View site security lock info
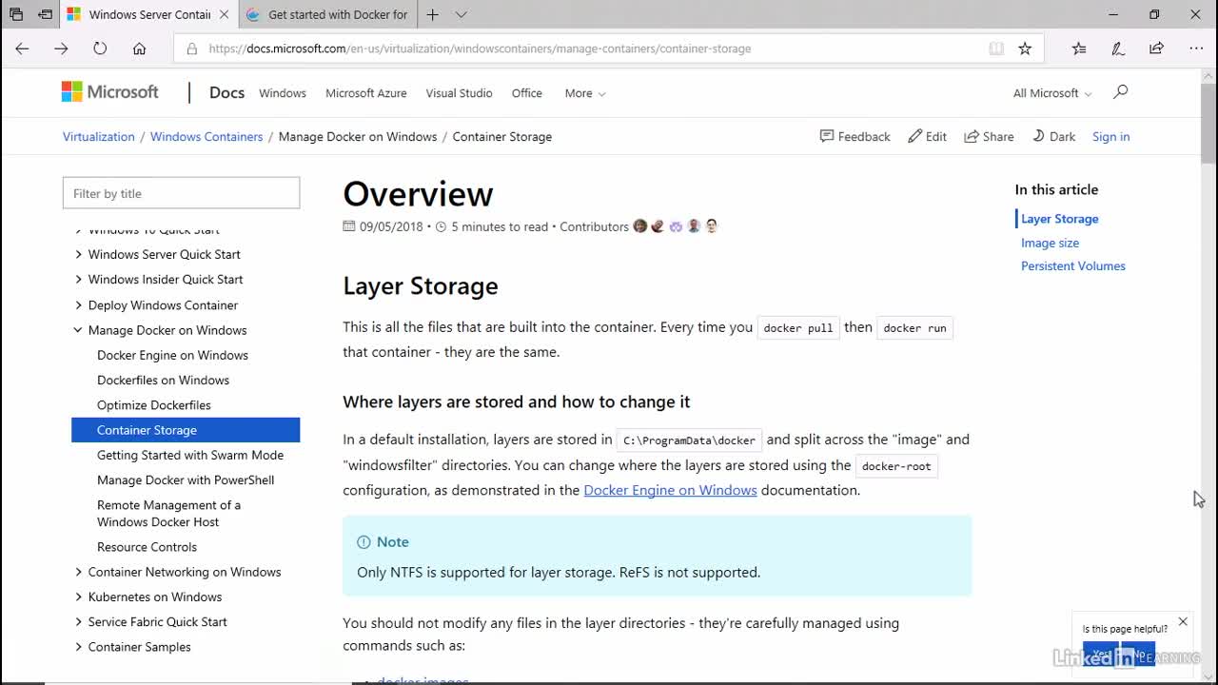Screen dimensions: 1218x685 [x=192, y=49]
